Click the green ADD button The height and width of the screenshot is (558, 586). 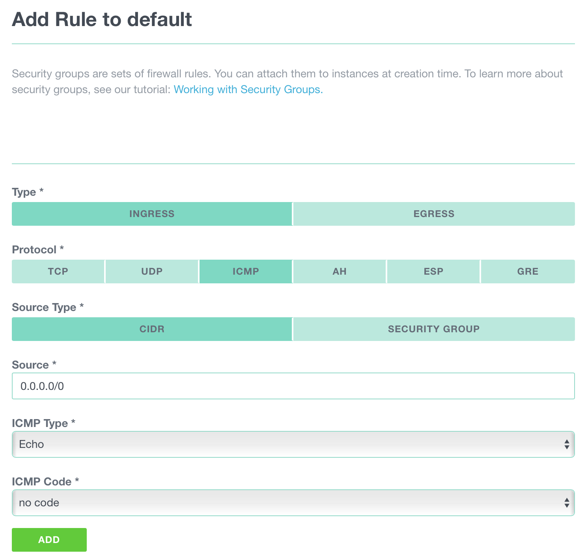tap(49, 540)
